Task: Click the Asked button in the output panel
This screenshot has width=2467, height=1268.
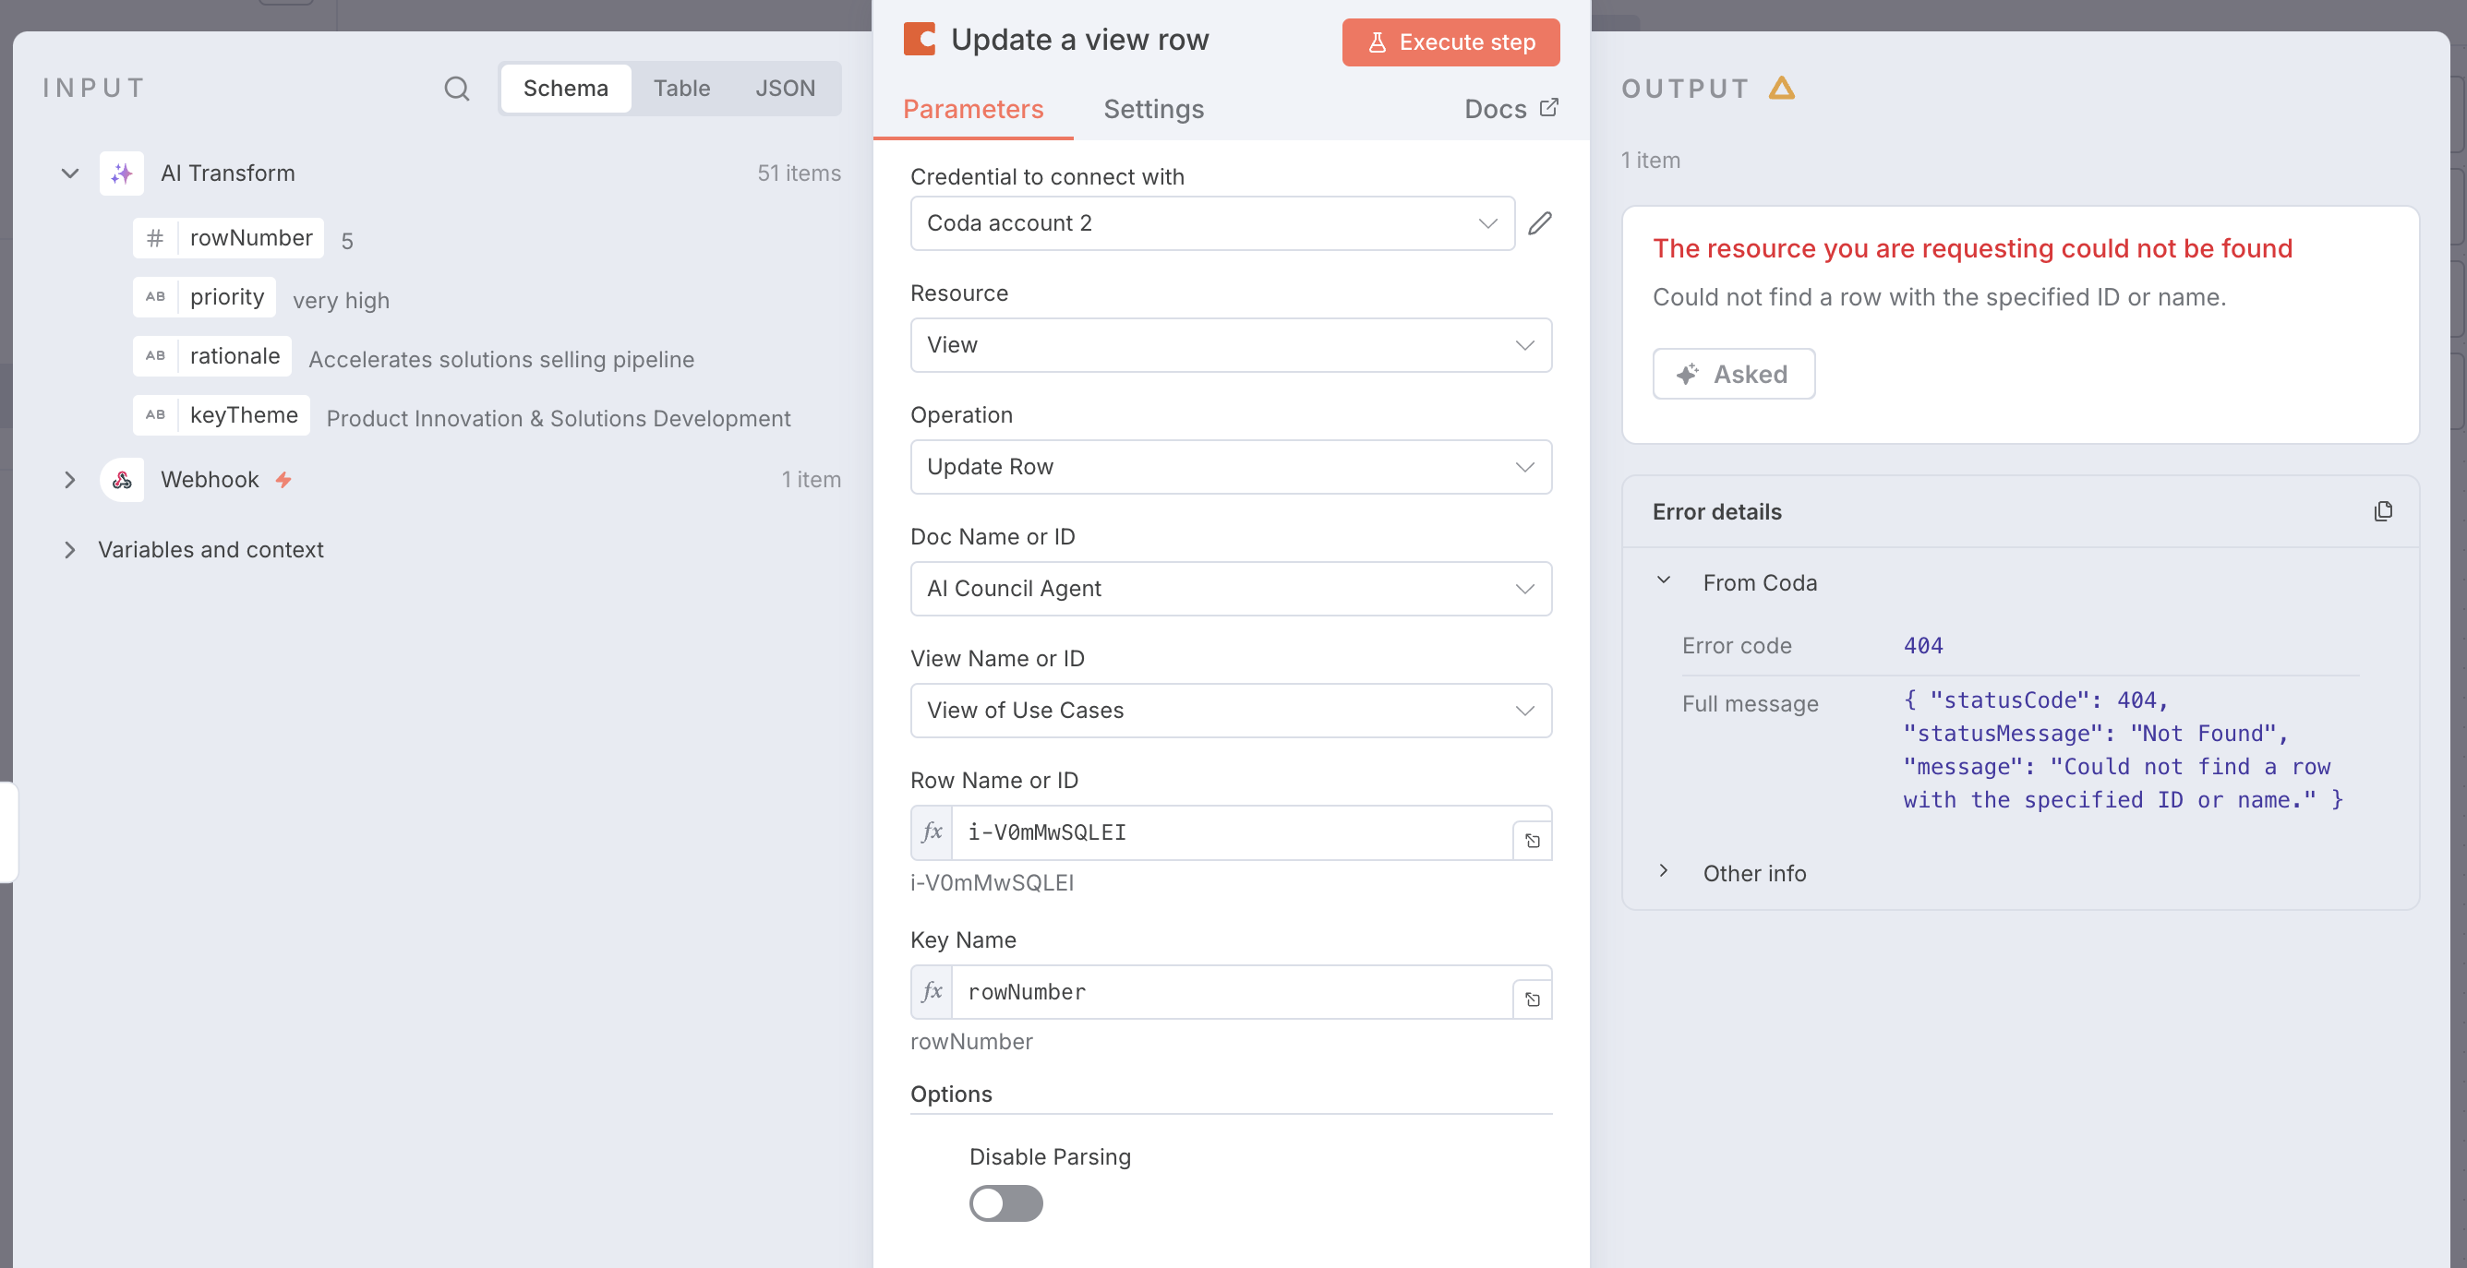Action: pyautogui.click(x=1733, y=373)
